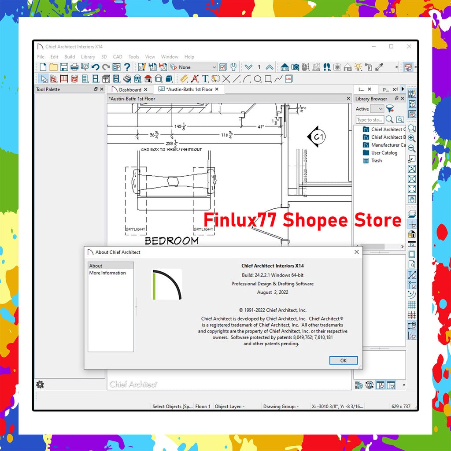Activate the Active library filter option
The width and height of the screenshot is (451, 451).
tap(362, 109)
